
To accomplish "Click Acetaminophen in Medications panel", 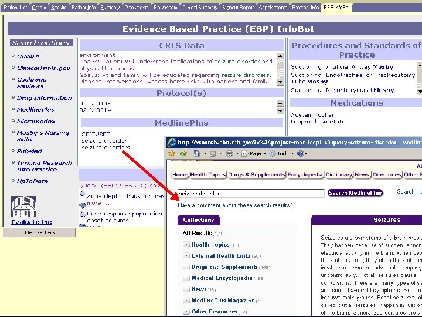I will tap(313, 115).
